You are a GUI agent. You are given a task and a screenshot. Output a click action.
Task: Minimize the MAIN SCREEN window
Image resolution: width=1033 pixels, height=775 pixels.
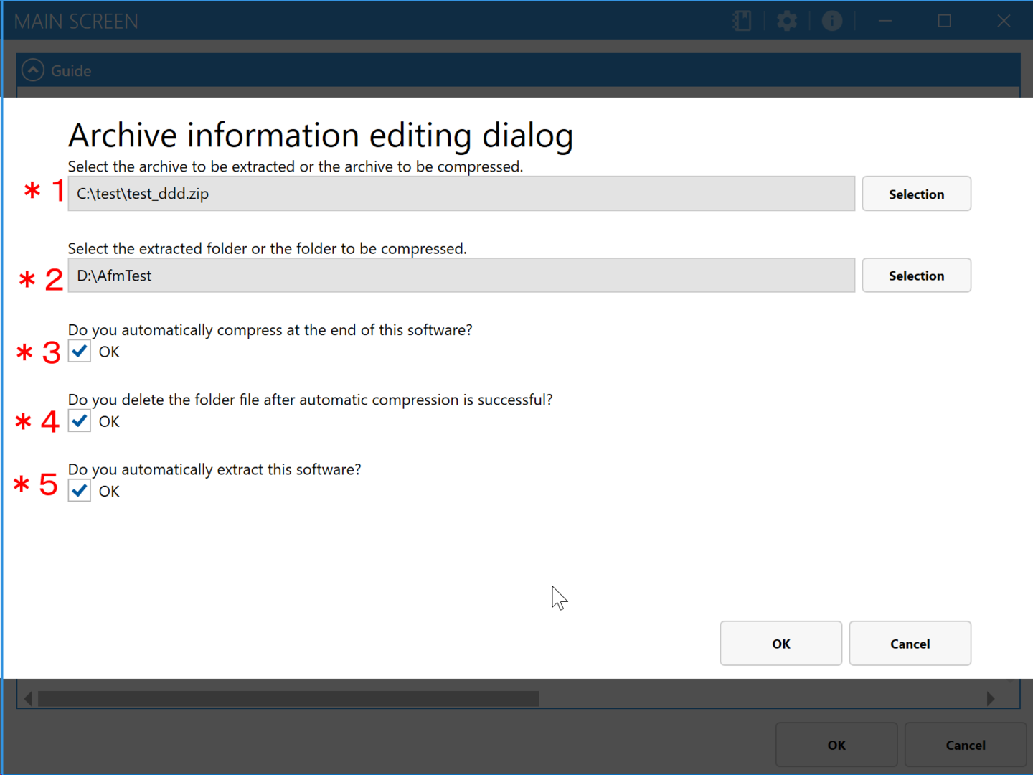click(885, 21)
